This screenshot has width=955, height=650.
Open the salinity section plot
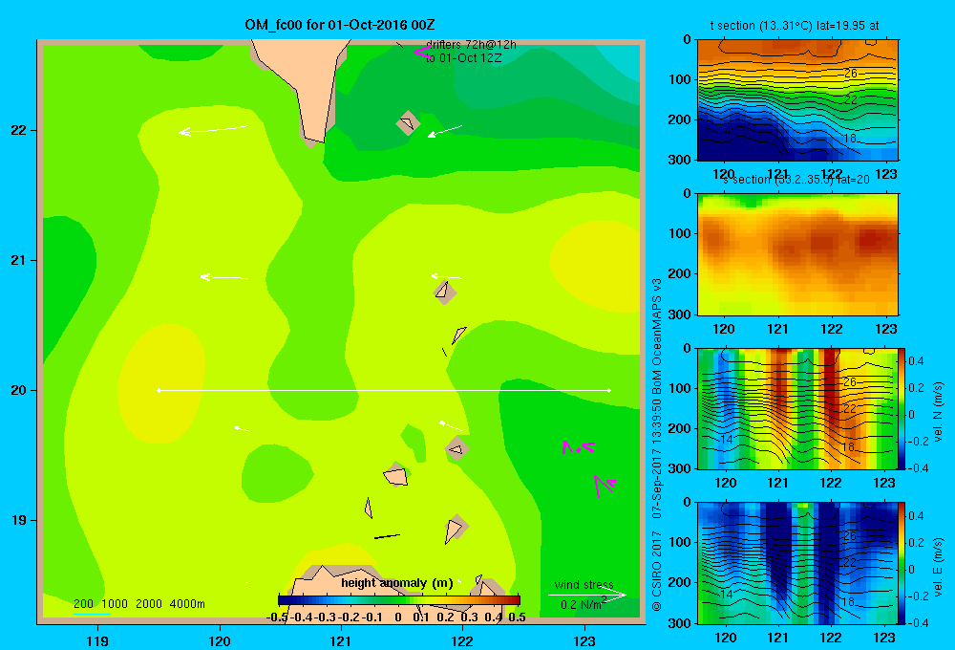click(797, 254)
